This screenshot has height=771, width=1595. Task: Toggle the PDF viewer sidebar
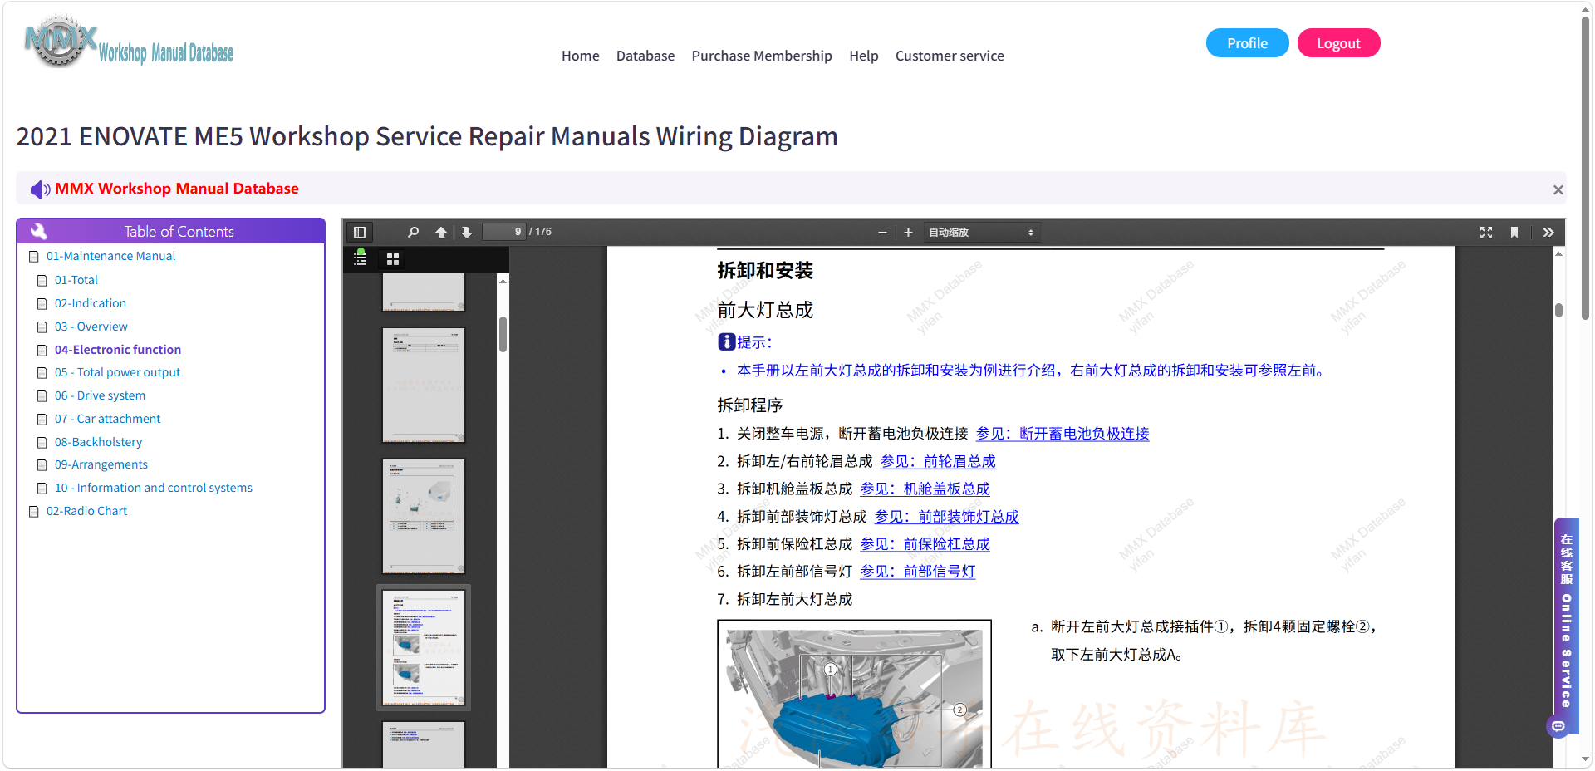(360, 233)
